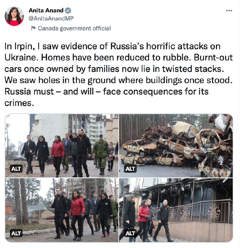Open bottom-right photo of charred building
Screen dimensions: 240x248
pos(176,210)
